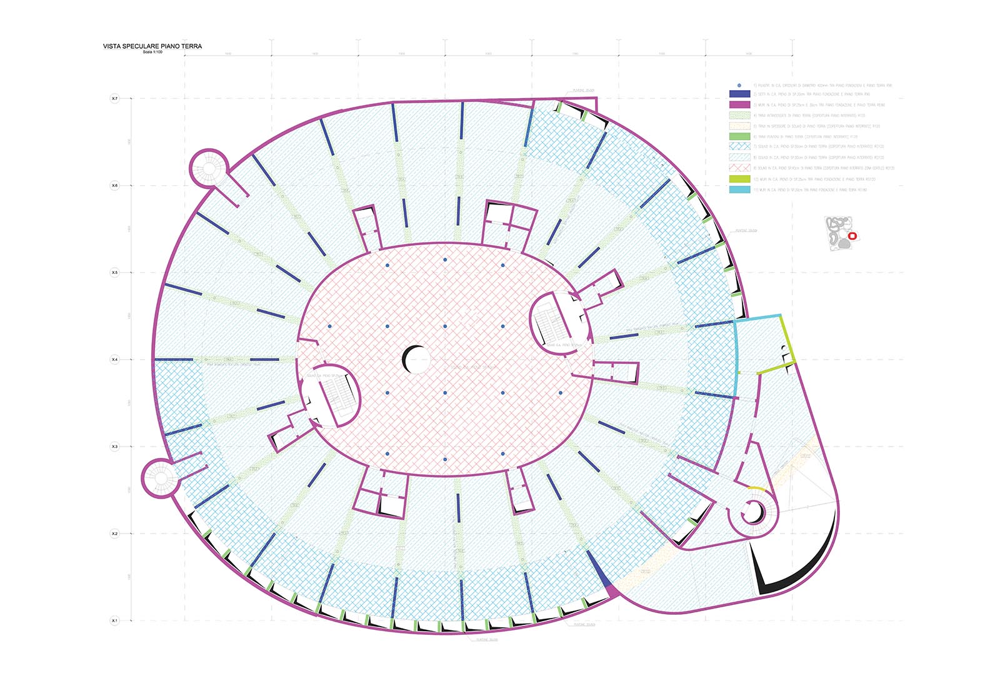Click the circular void at courtyard center
Screen dimensions: 1000x688
[x=416, y=360]
